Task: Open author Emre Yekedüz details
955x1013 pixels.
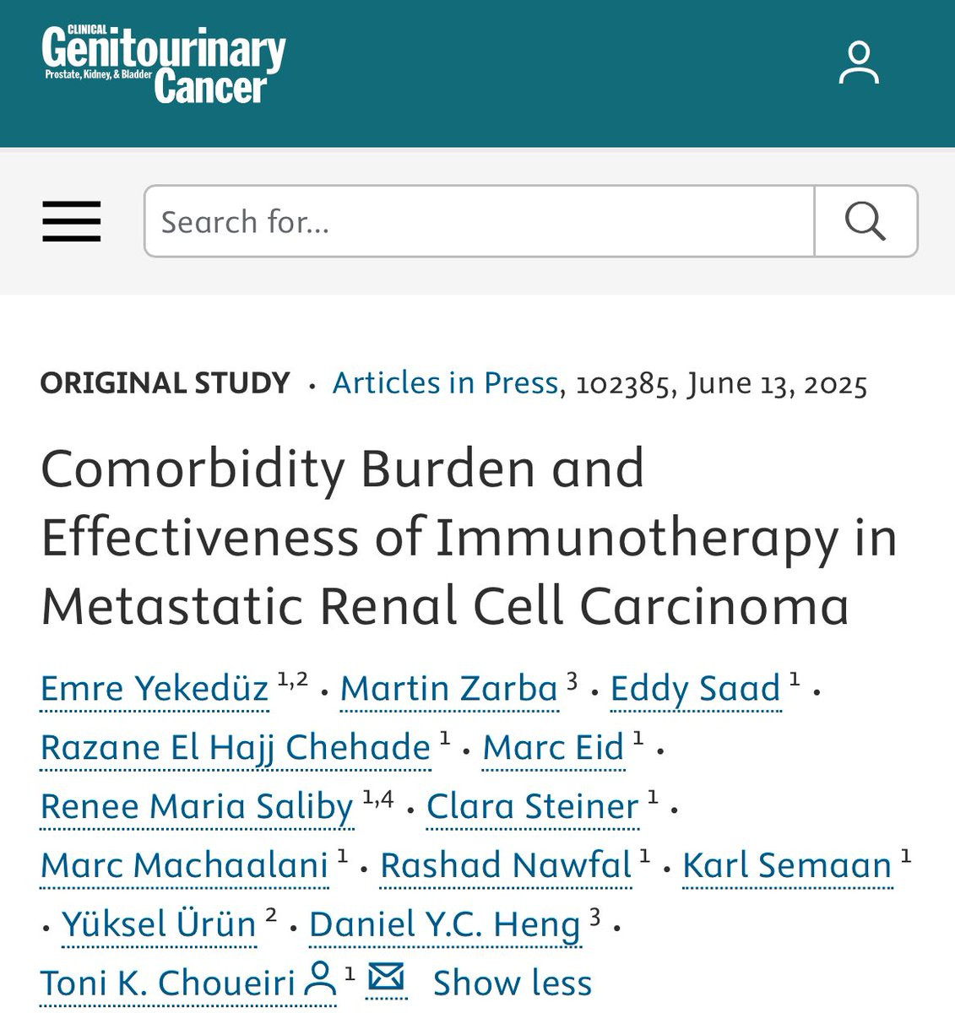Action: 155,688
